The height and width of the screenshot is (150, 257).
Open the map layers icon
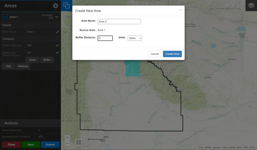pyautogui.click(x=251, y=5)
